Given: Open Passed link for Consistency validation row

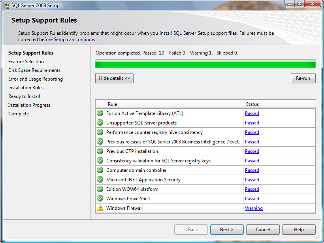Looking at the screenshot, I should point(252,161).
